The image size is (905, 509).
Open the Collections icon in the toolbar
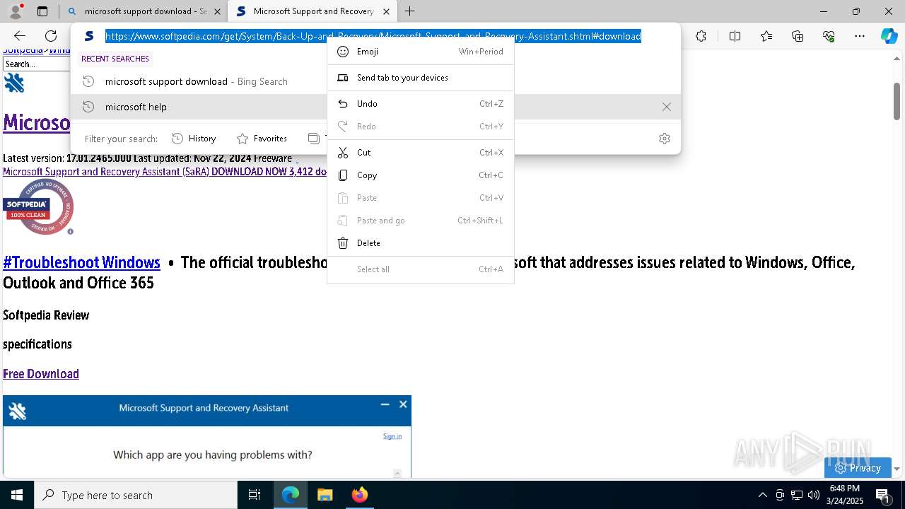coord(798,36)
